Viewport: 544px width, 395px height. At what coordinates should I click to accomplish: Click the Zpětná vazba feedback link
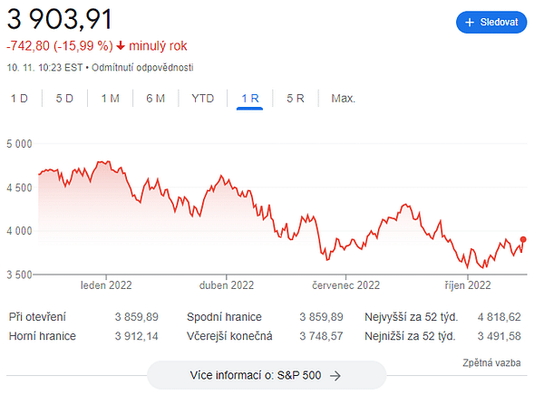[x=491, y=362]
